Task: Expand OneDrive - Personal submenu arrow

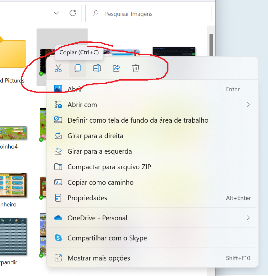Action: [248, 218]
